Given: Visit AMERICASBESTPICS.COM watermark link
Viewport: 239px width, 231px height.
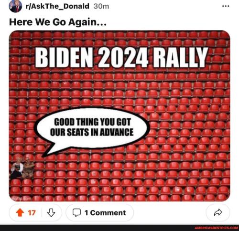Looking at the screenshot, I should [x=216, y=228].
